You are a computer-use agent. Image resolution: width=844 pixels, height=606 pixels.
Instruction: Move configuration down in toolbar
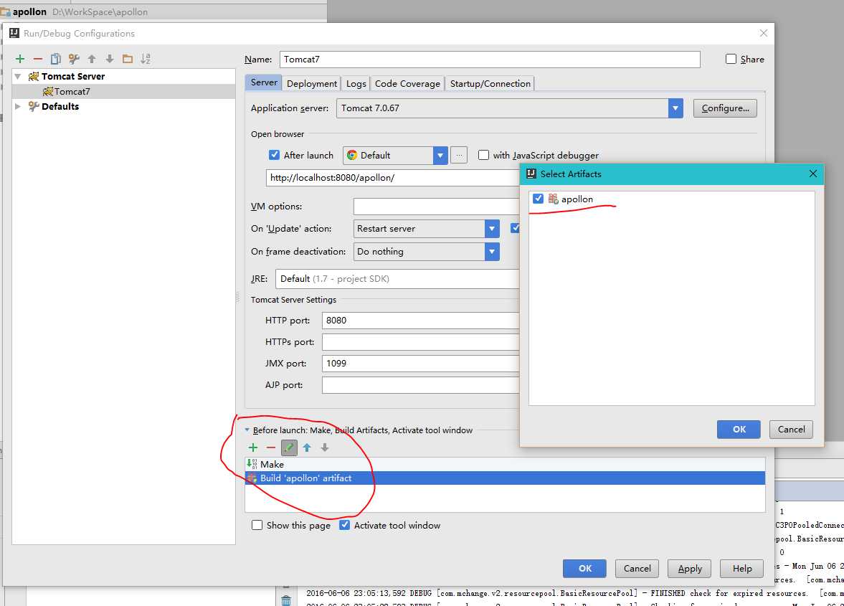click(x=109, y=59)
